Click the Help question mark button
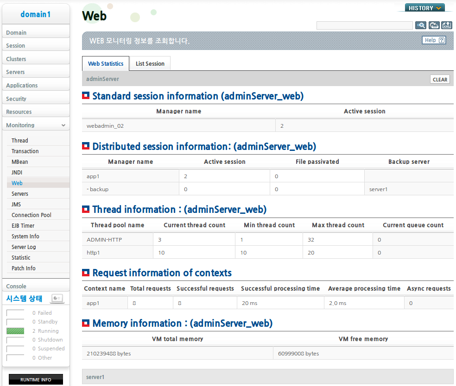 click(434, 40)
